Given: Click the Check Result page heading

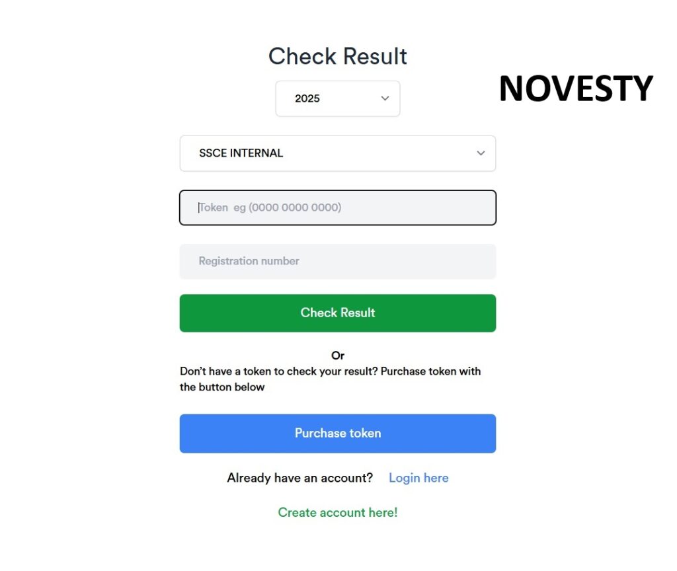Looking at the screenshot, I should [x=337, y=56].
